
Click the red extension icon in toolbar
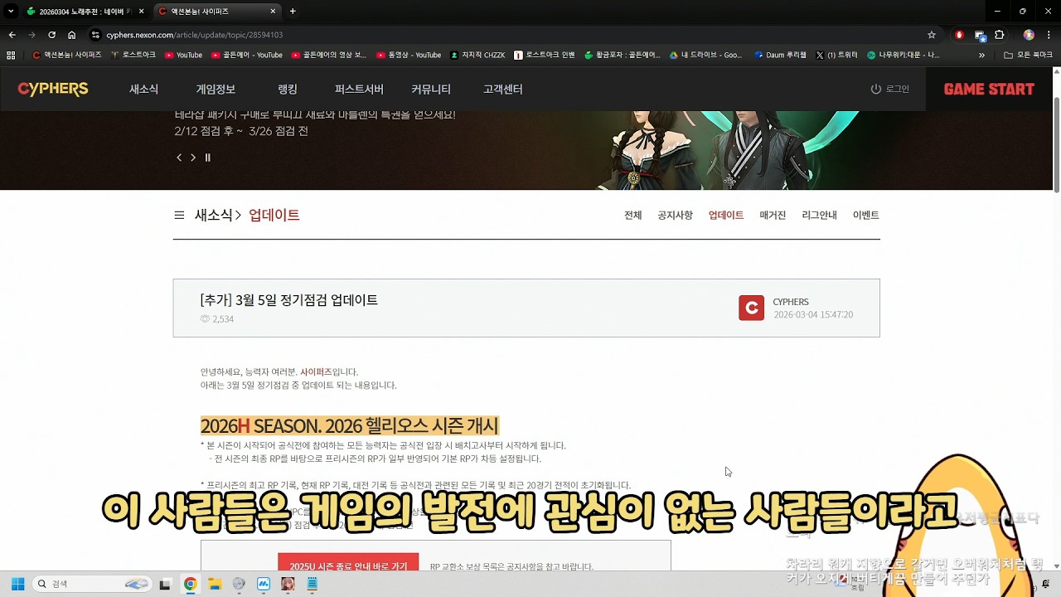click(959, 35)
